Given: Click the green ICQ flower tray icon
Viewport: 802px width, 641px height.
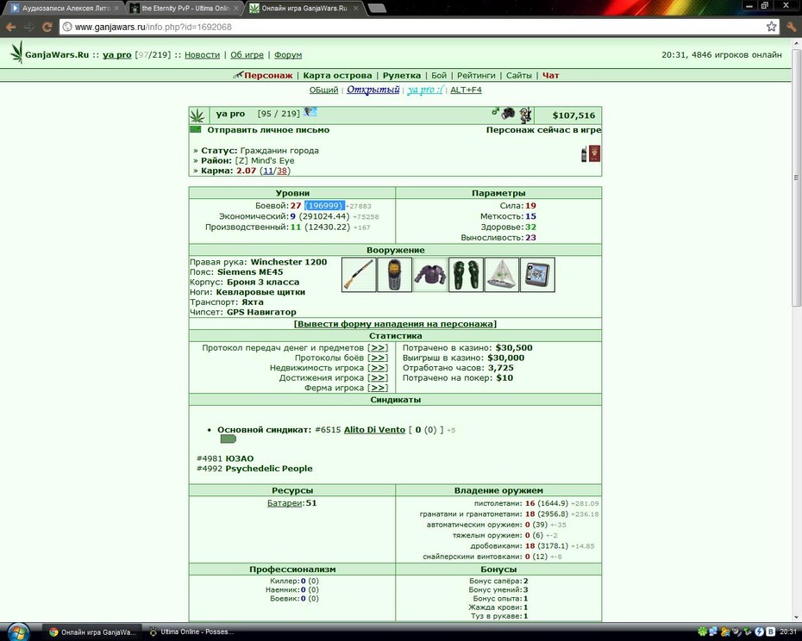Looking at the screenshot, I should point(702,632).
